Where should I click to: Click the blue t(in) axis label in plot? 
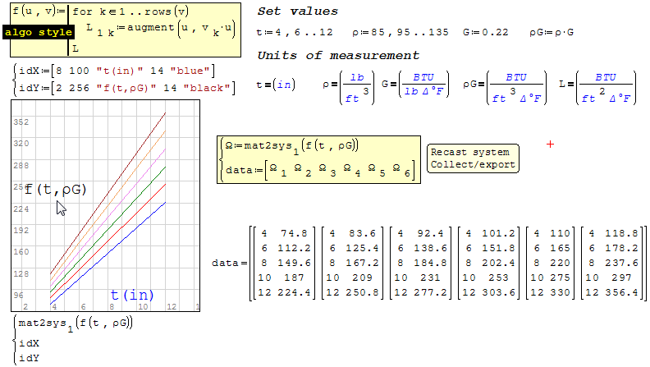(x=132, y=295)
